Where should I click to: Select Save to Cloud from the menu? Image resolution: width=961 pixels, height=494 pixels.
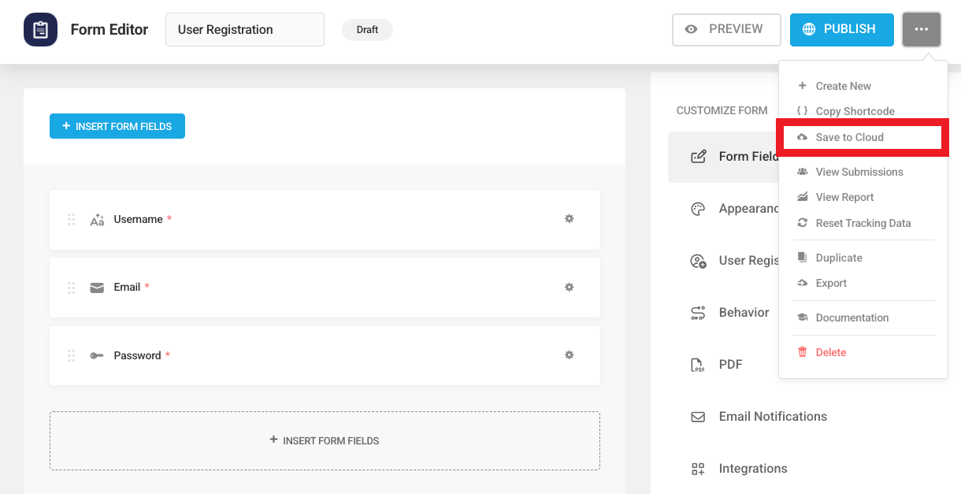pyautogui.click(x=850, y=136)
